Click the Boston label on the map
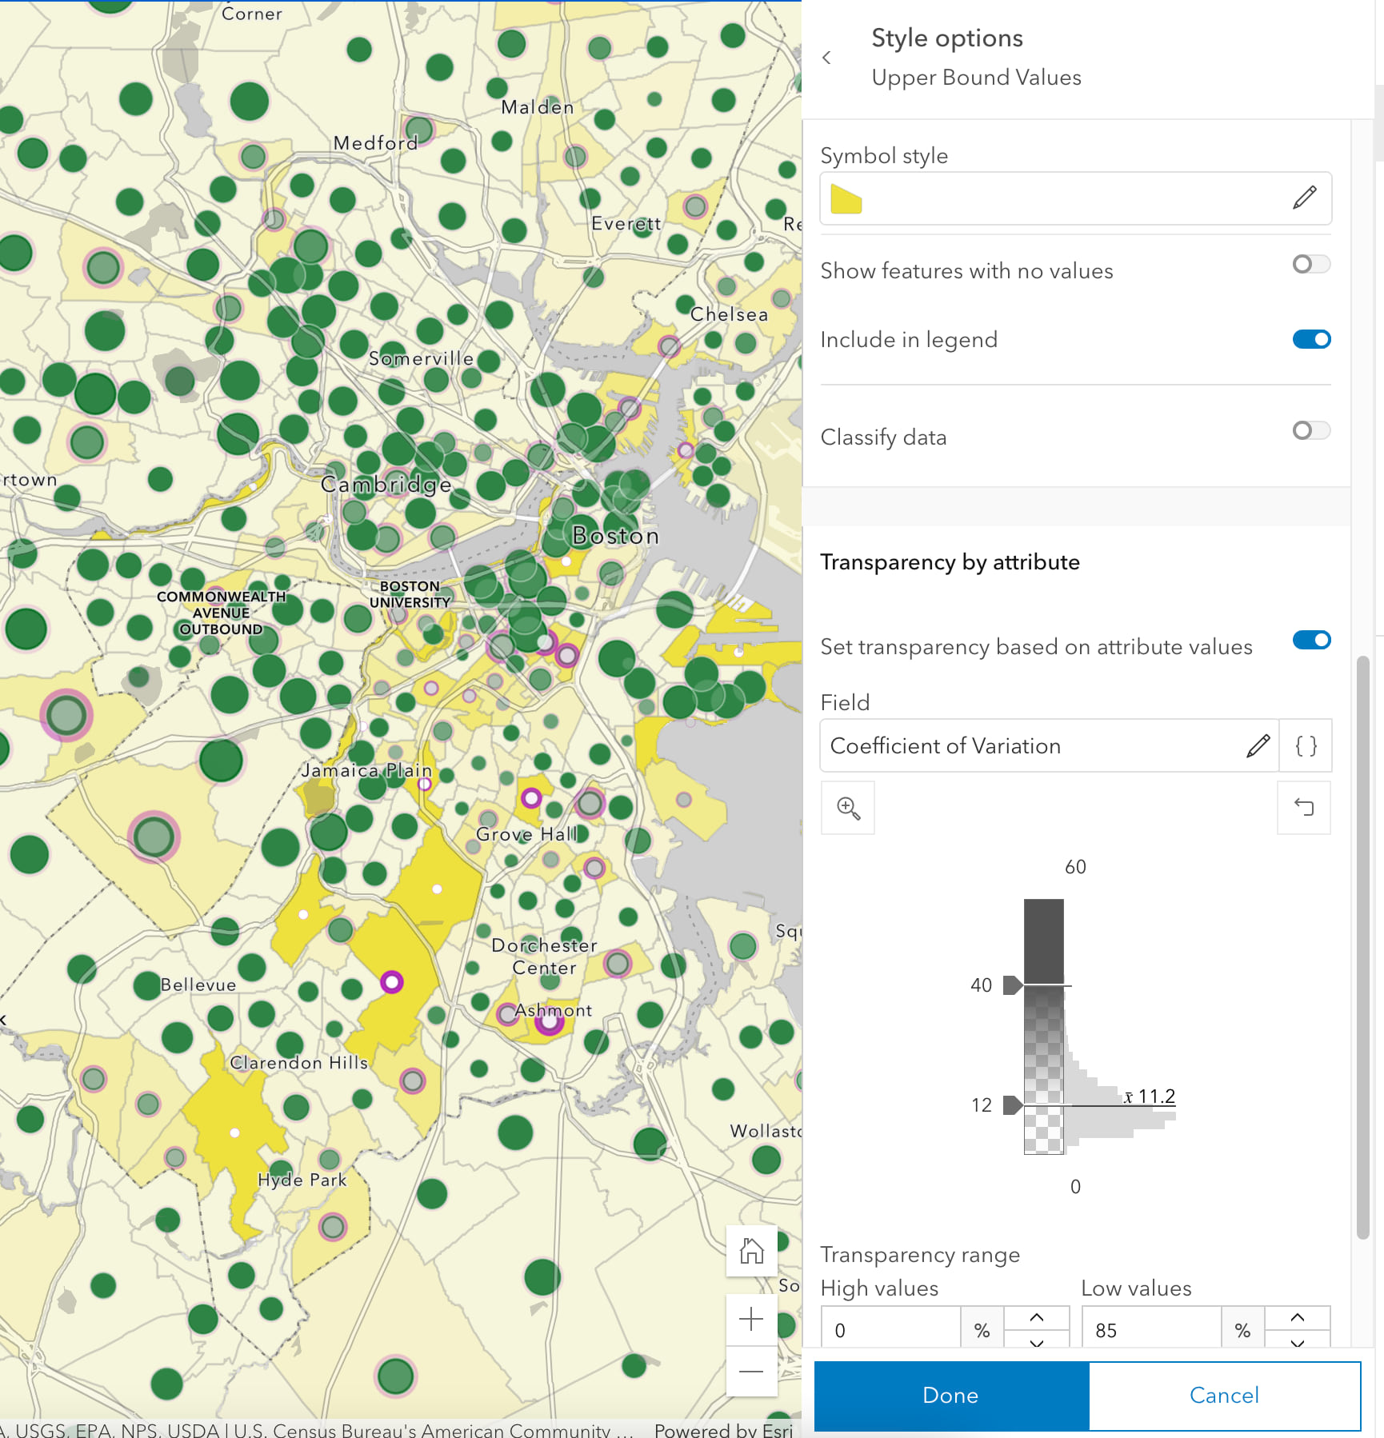Viewport: 1384px width, 1438px height. (x=616, y=536)
